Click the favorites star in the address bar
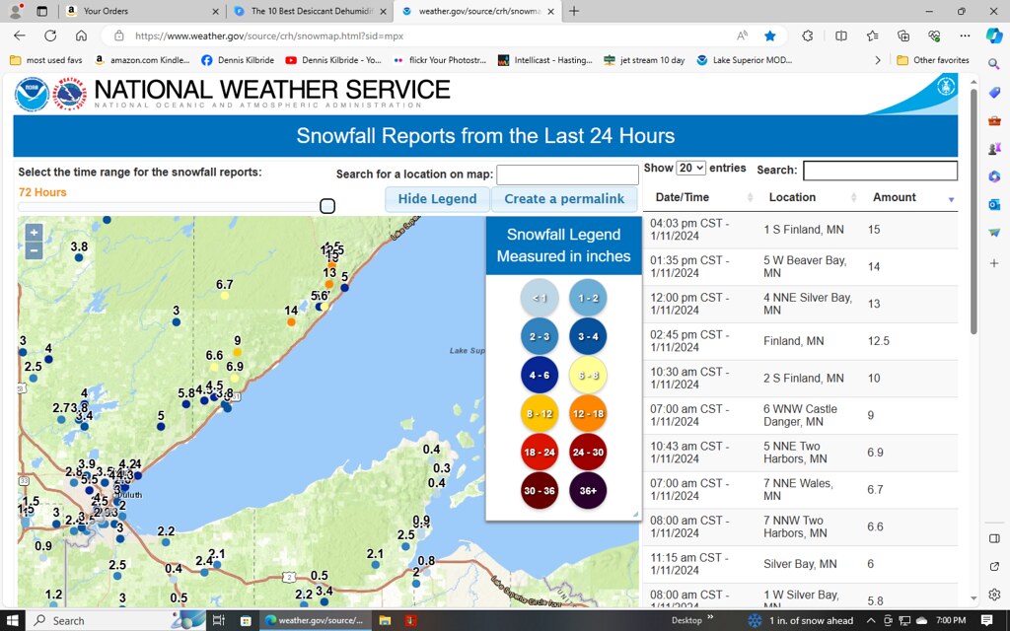The width and height of the screenshot is (1010, 631). point(769,35)
